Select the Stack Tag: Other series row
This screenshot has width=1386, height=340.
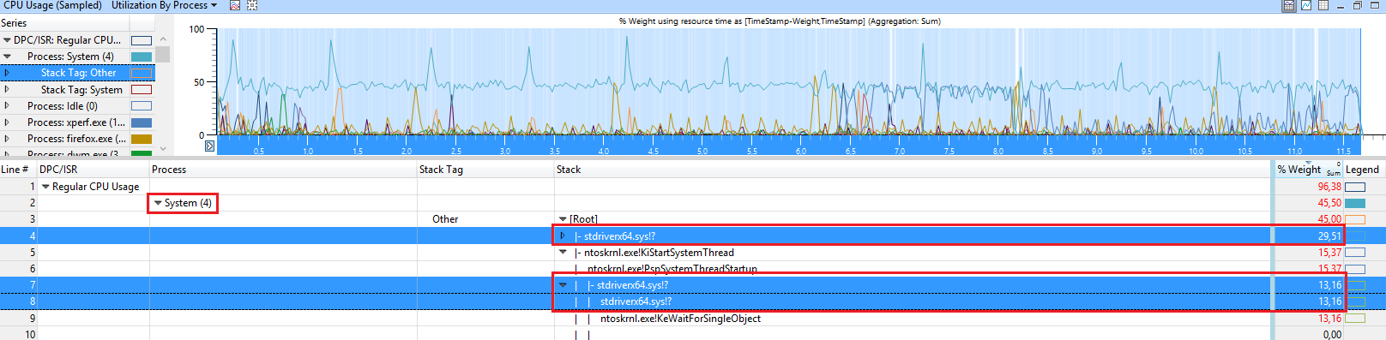click(77, 73)
